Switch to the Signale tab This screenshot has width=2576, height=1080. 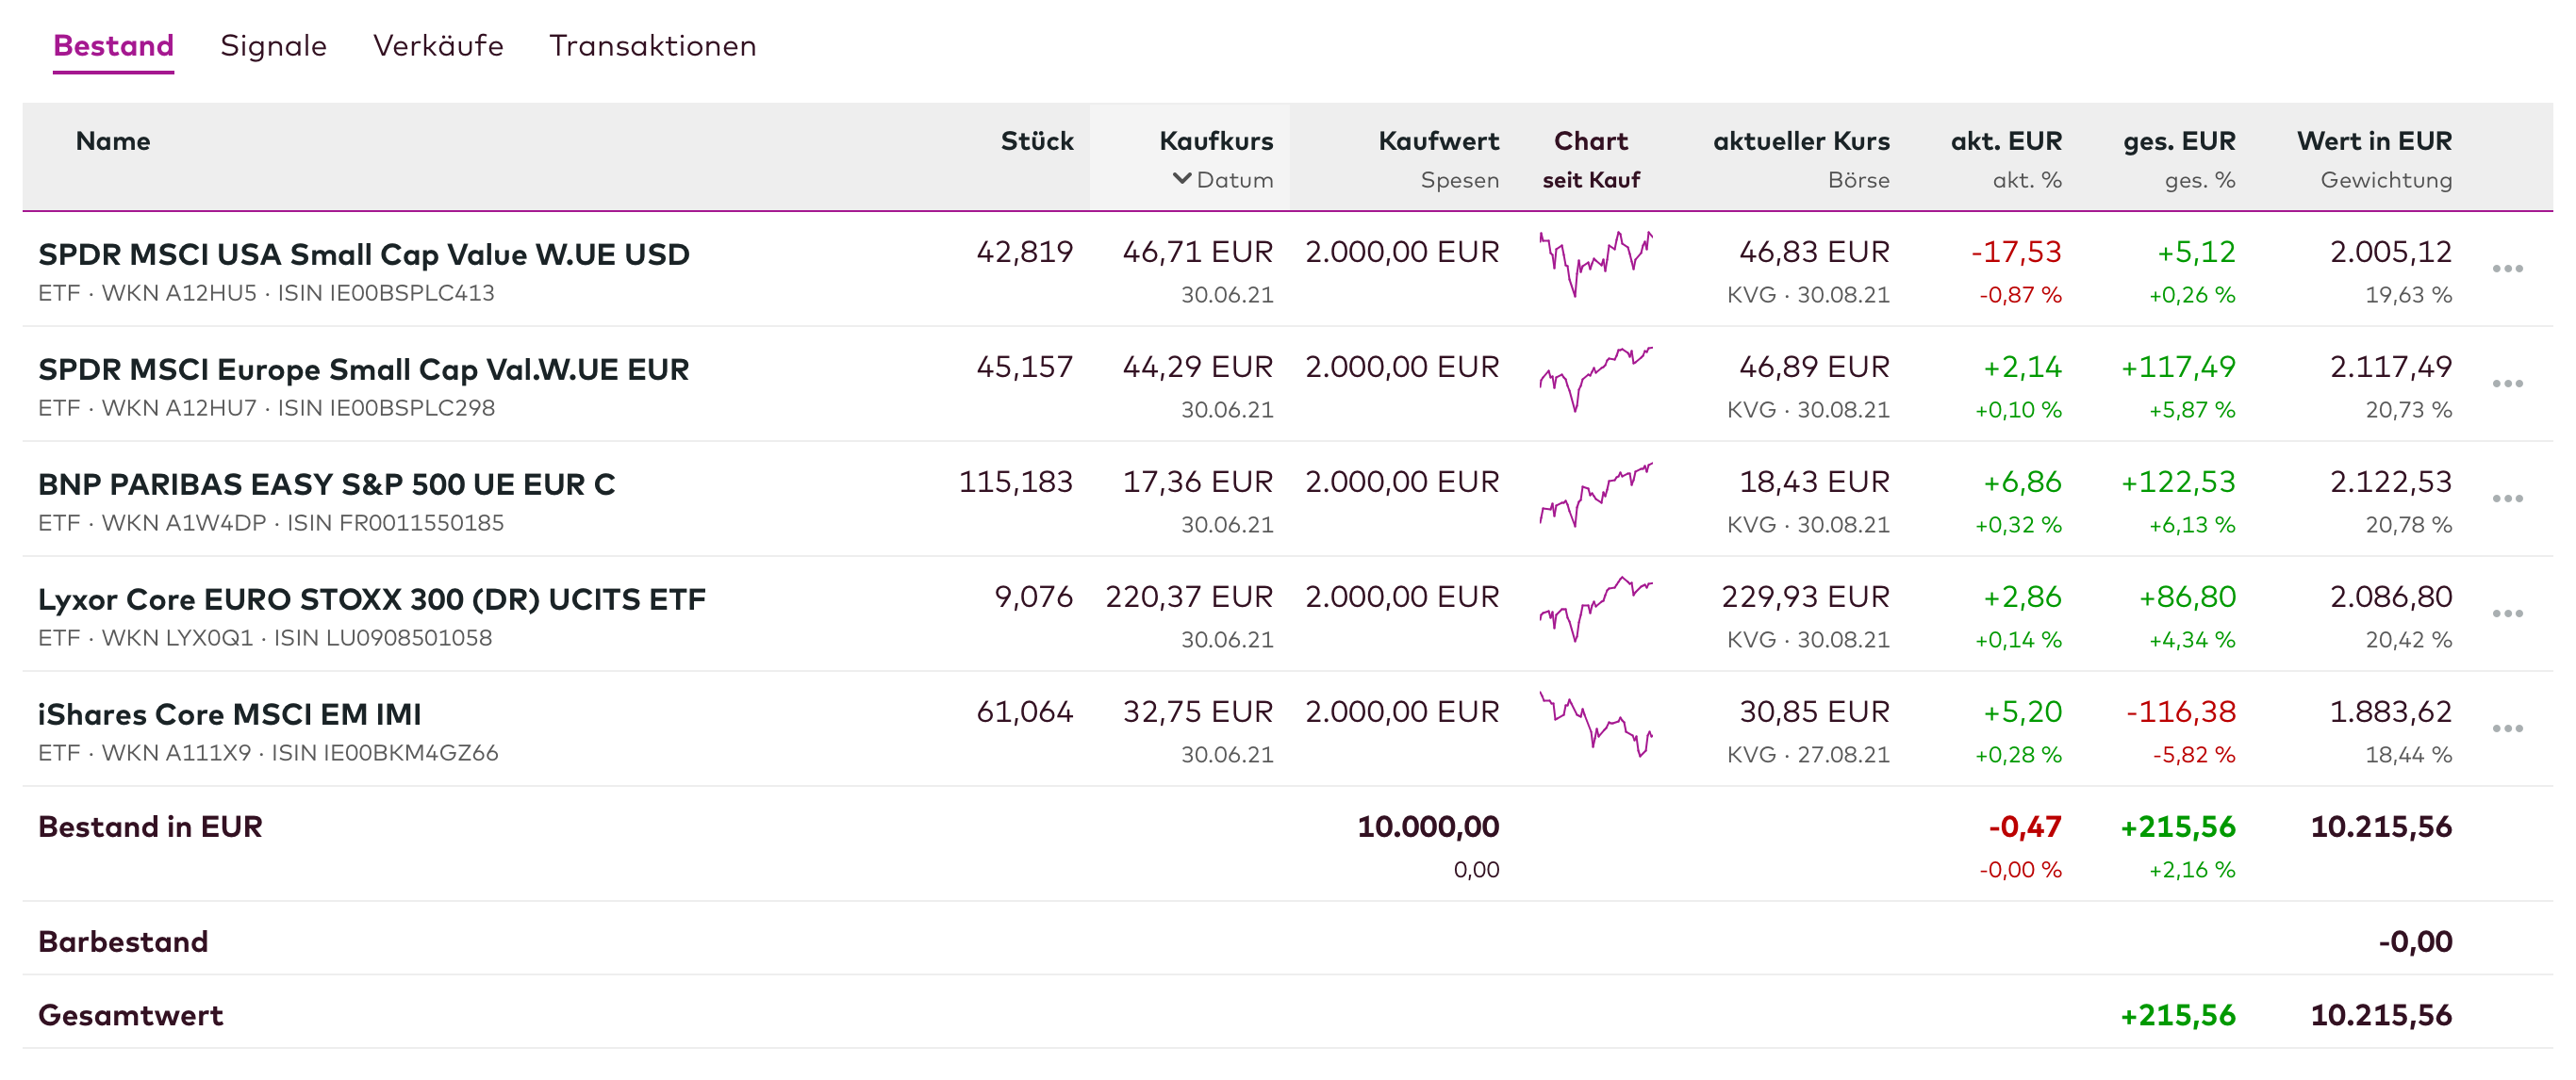[x=273, y=46]
